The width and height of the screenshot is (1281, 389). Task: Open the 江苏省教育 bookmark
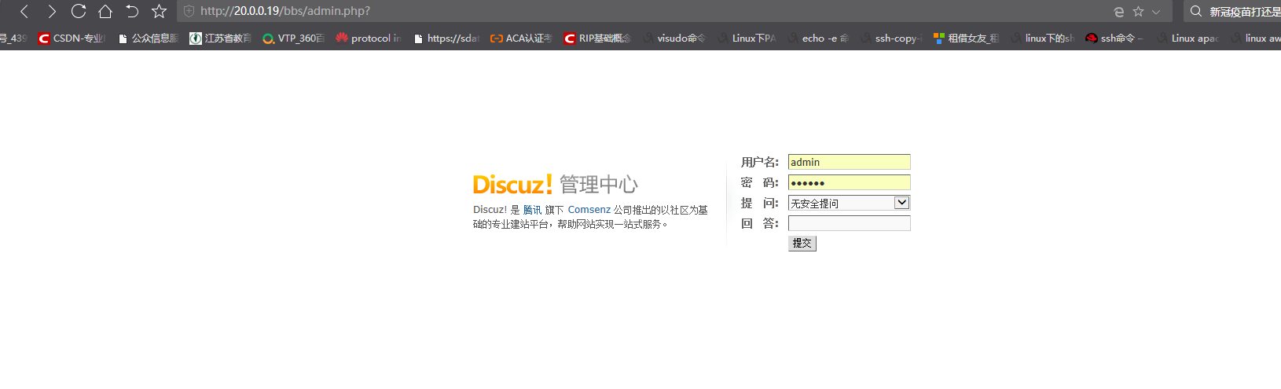click(221, 38)
